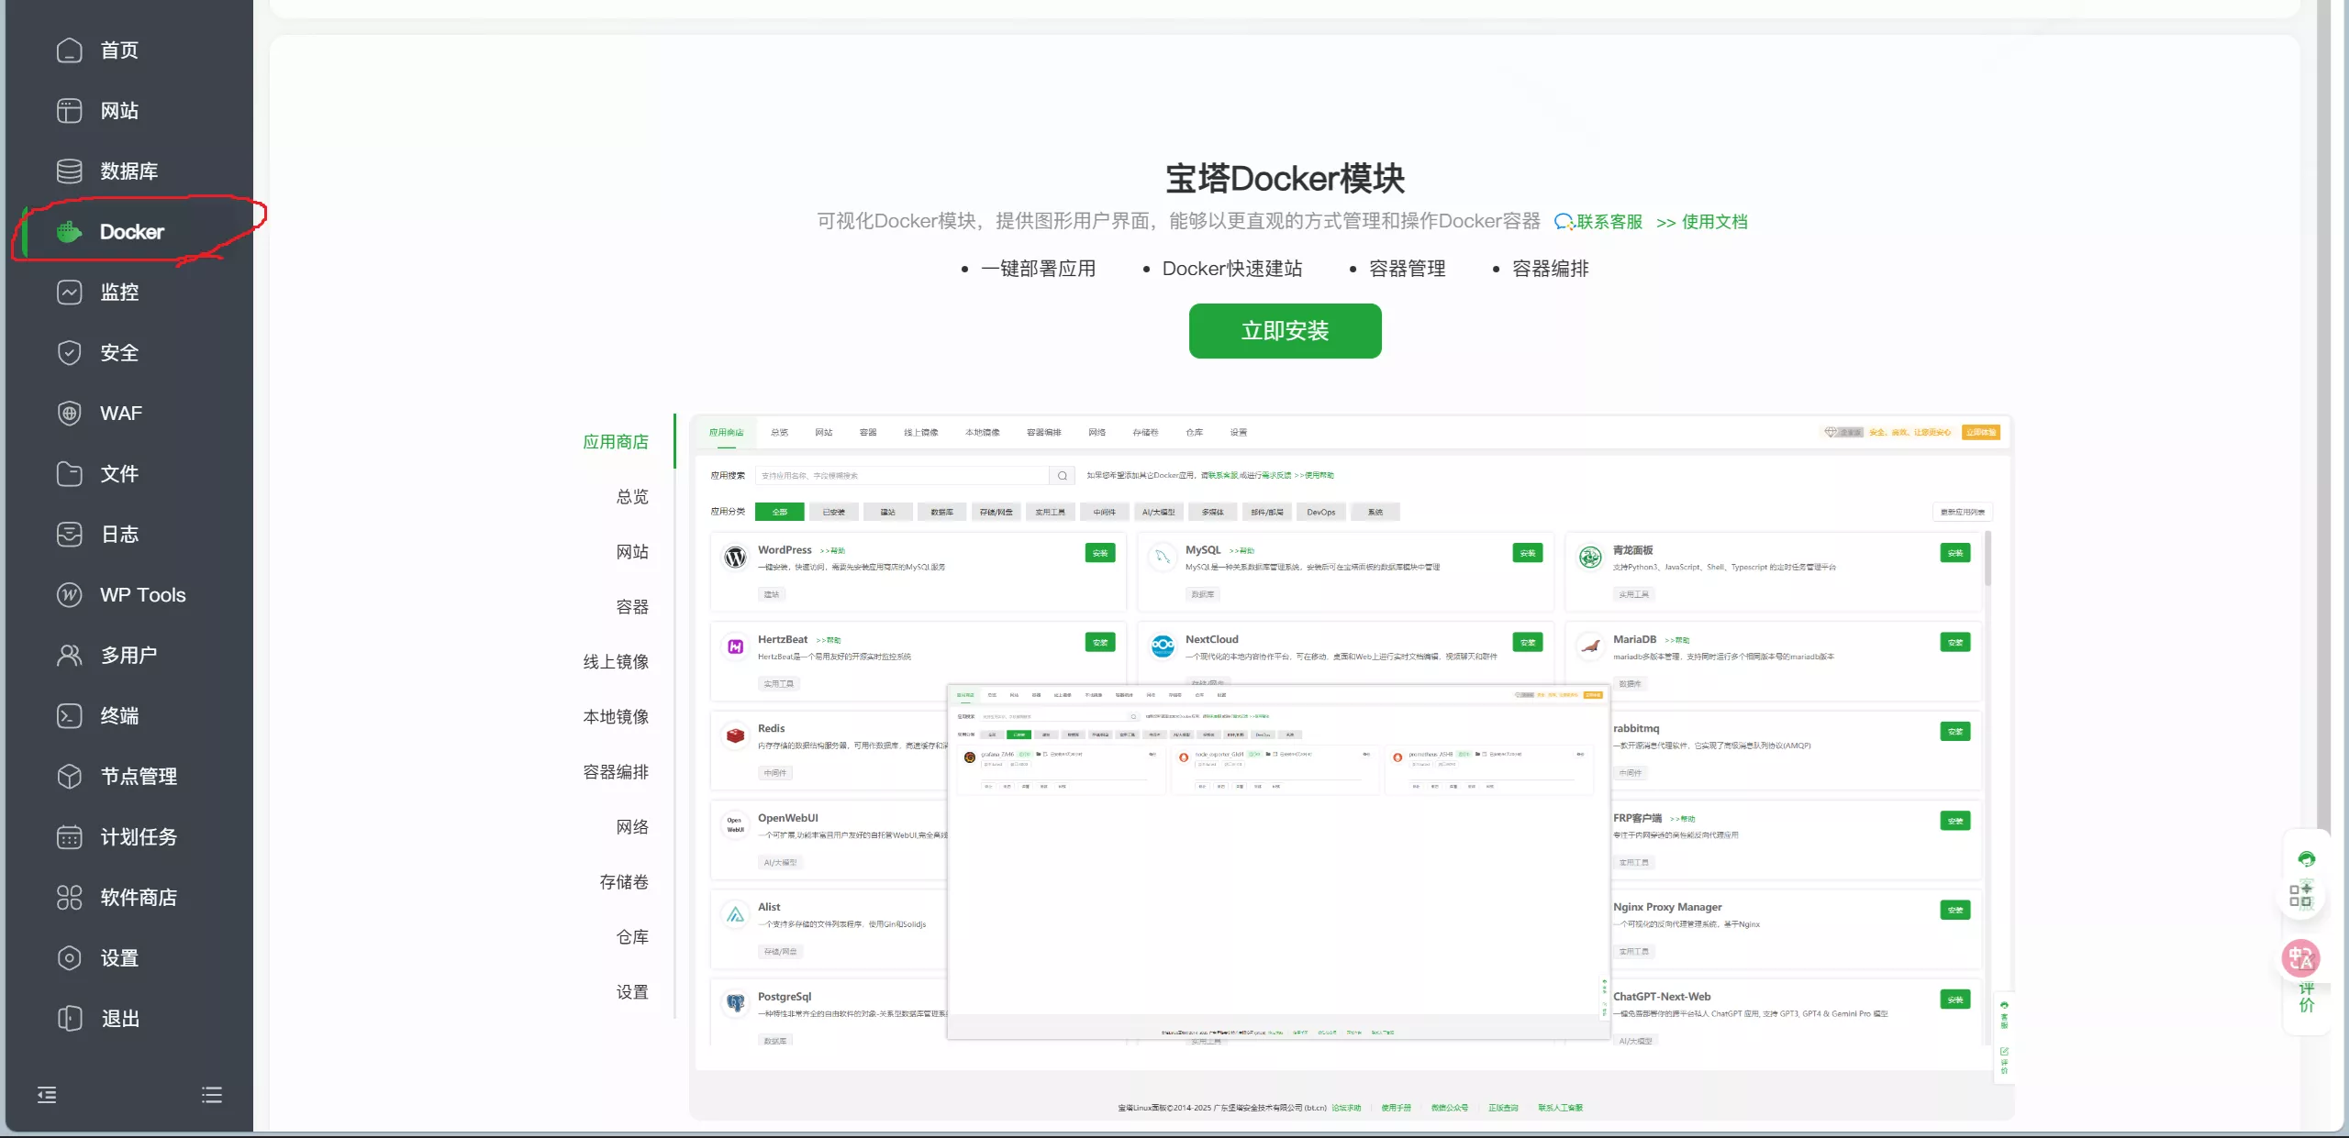The image size is (2349, 1138).
Task: Click the 退出 logout icon
Action: click(70, 1019)
